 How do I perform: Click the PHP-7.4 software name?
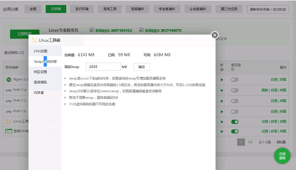coord(20,90)
